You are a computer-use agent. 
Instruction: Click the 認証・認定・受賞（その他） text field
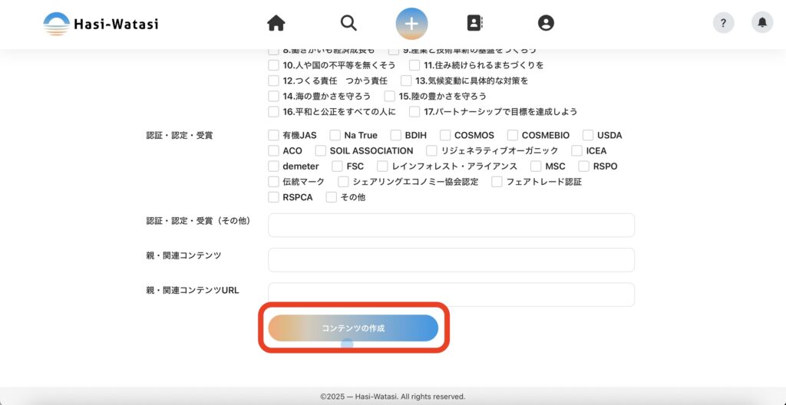[451, 226]
